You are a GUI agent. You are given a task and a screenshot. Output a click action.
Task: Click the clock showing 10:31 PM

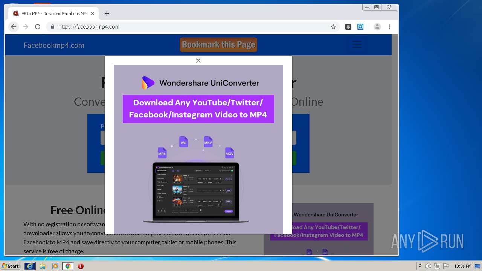(x=463, y=266)
